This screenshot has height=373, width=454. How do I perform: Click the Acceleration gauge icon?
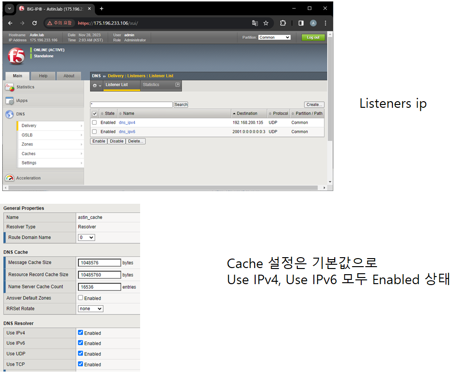[x=9, y=178]
